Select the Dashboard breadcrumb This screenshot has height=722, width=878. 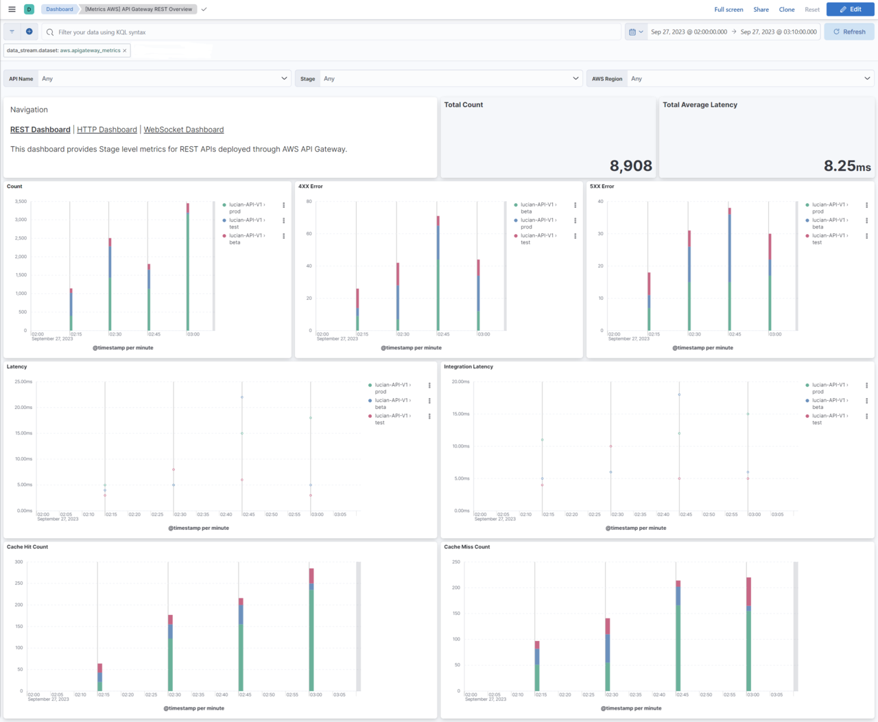58,9
